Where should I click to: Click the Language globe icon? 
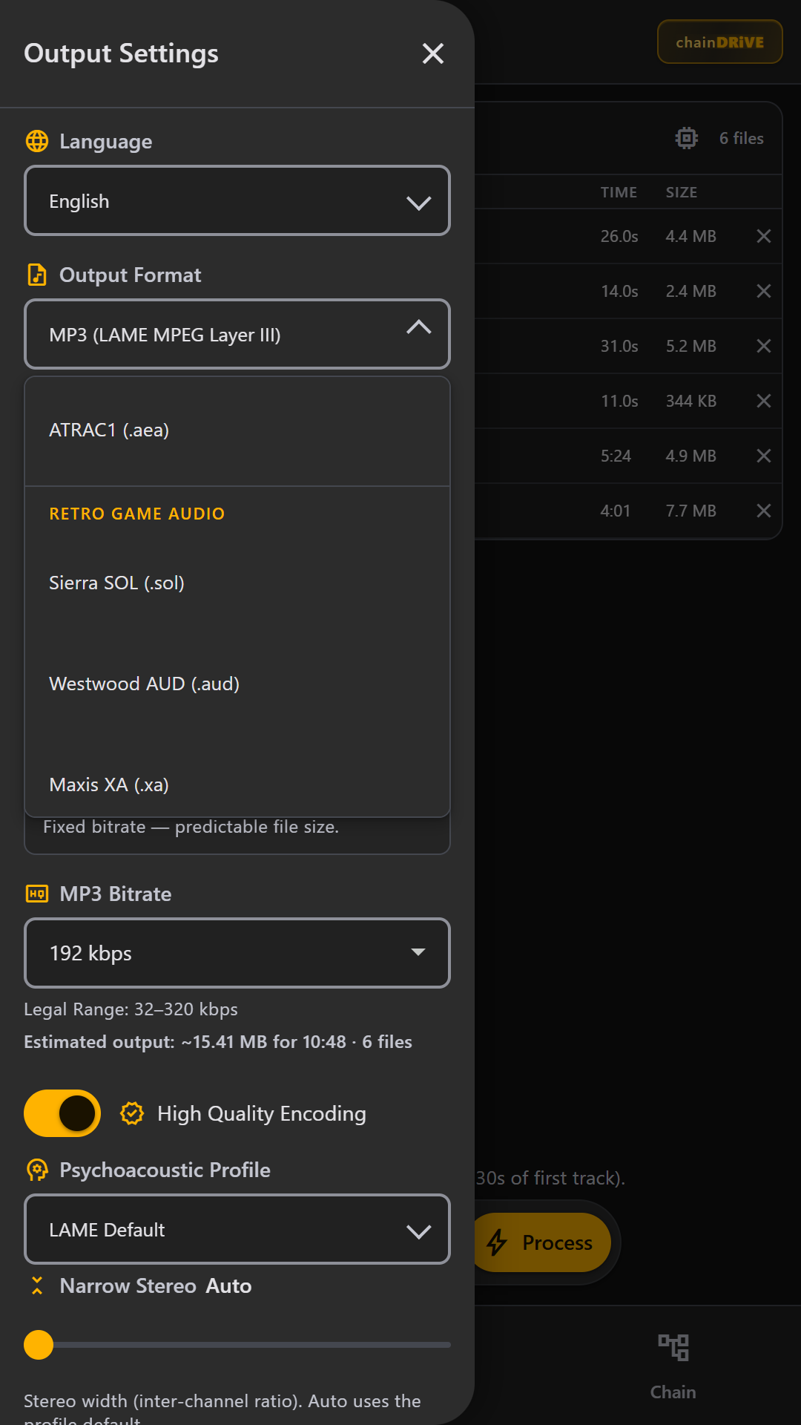coord(37,141)
